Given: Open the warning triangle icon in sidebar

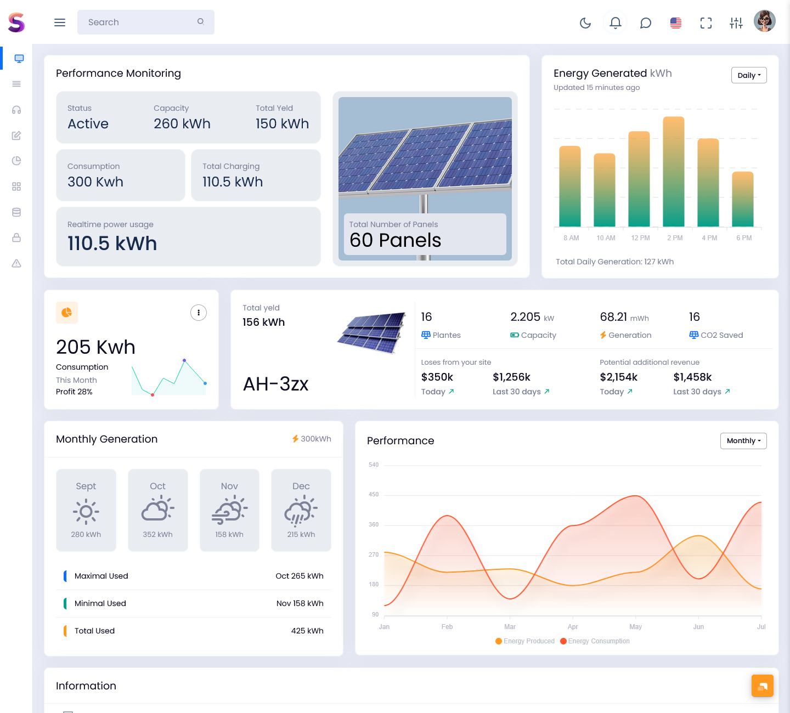Looking at the screenshot, I should coord(16,263).
